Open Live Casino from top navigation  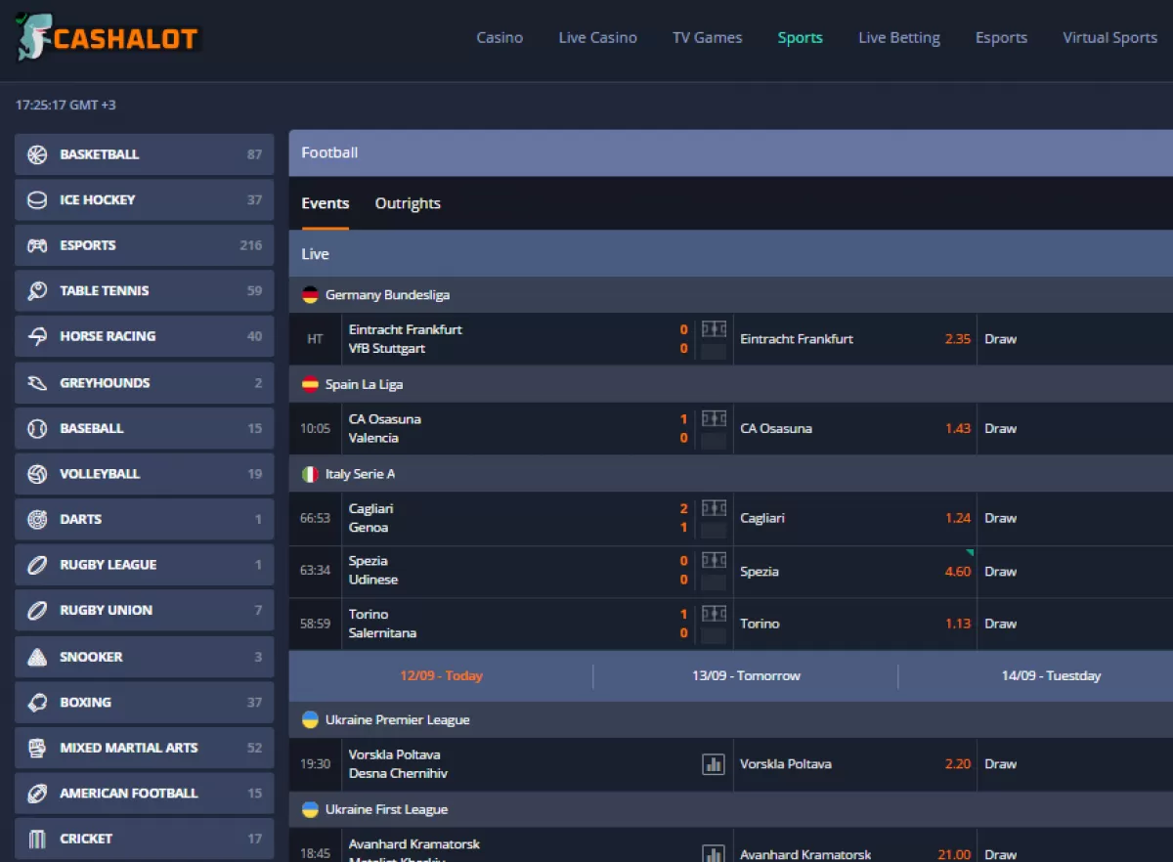pyautogui.click(x=598, y=38)
